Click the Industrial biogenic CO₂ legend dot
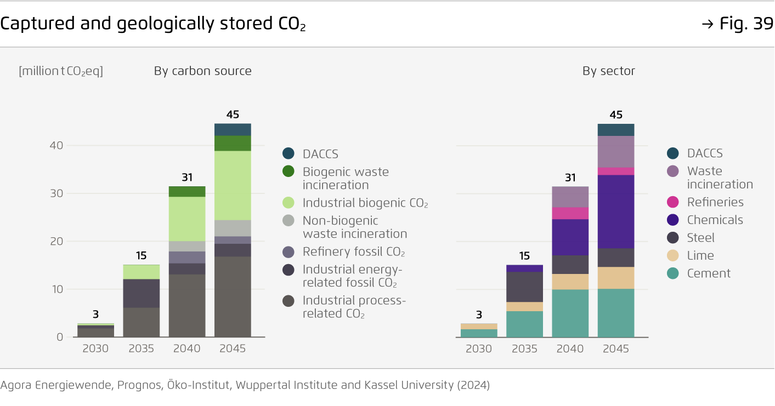This screenshot has width=775, height=406. (x=289, y=203)
